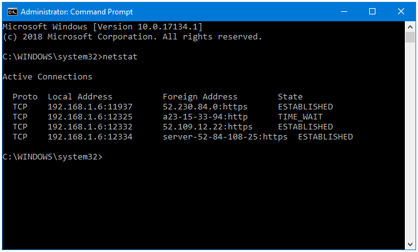Click local address 192.168.1.6:11937

coord(90,107)
